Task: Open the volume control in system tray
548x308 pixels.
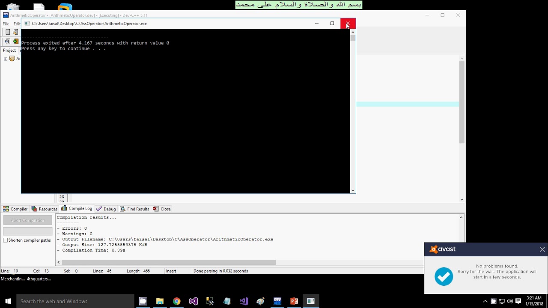Action: tap(509, 301)
